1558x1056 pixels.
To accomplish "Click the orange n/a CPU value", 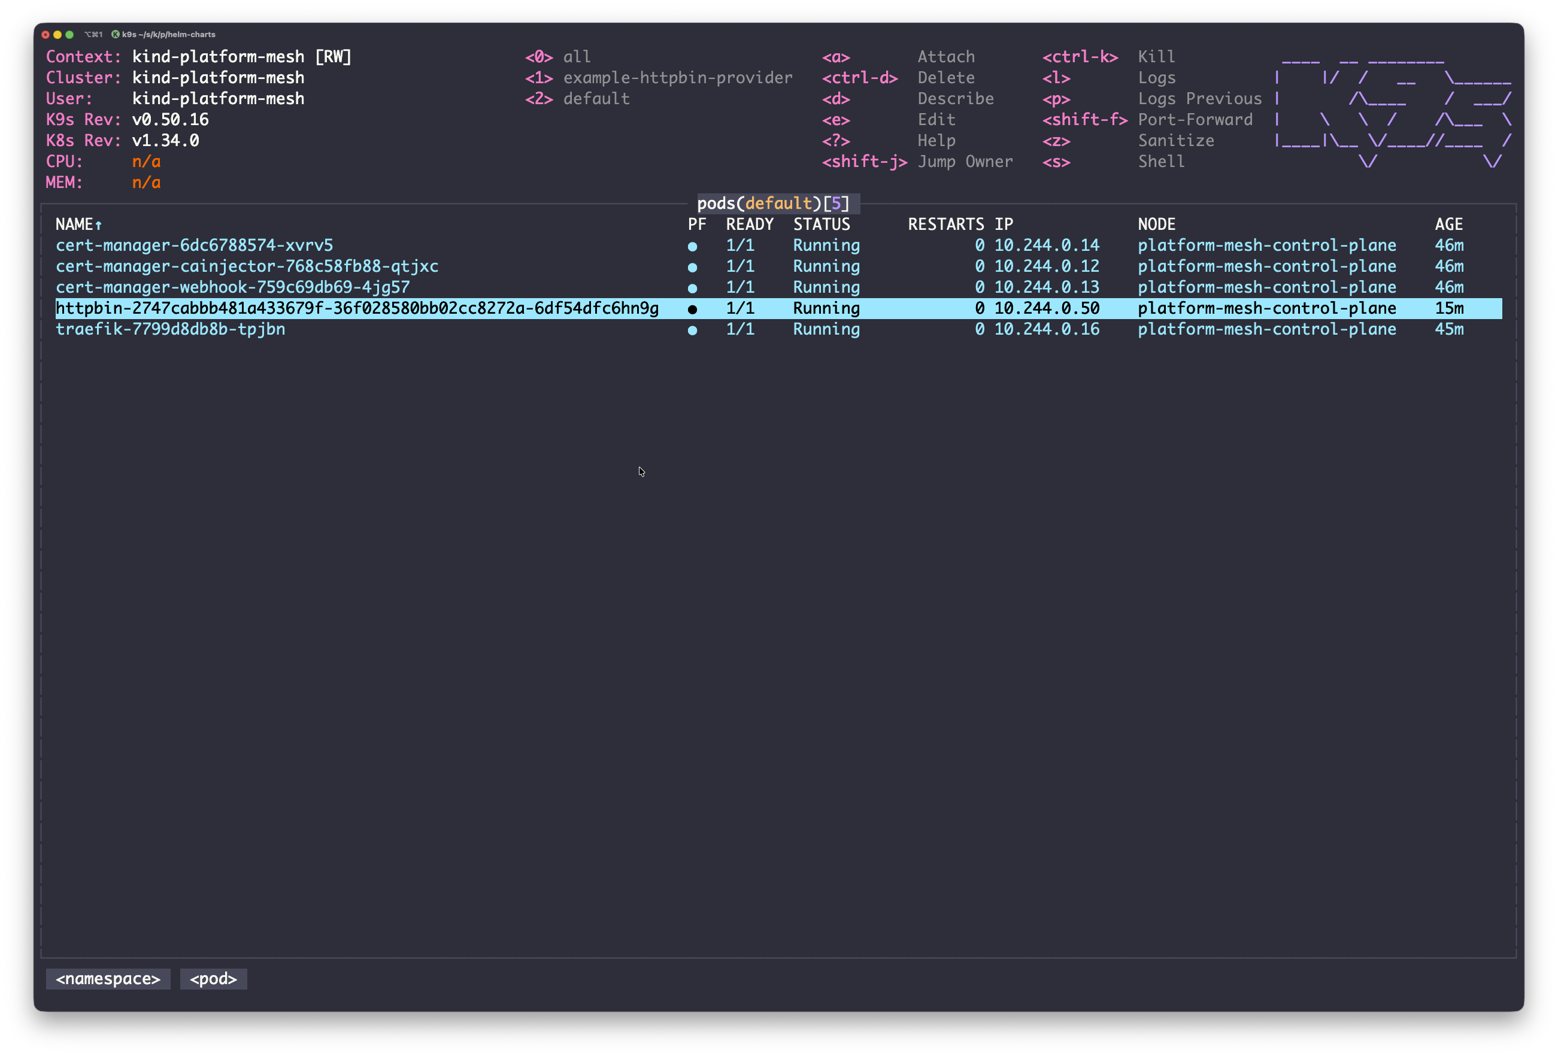I will click(146, 162).
